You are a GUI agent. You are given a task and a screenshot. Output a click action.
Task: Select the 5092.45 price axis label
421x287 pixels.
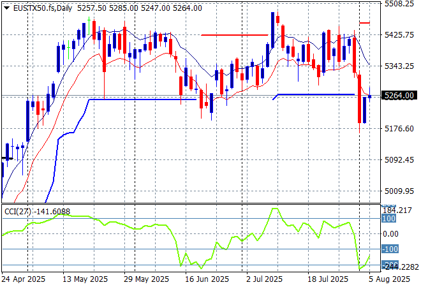[x=399, y=160]
